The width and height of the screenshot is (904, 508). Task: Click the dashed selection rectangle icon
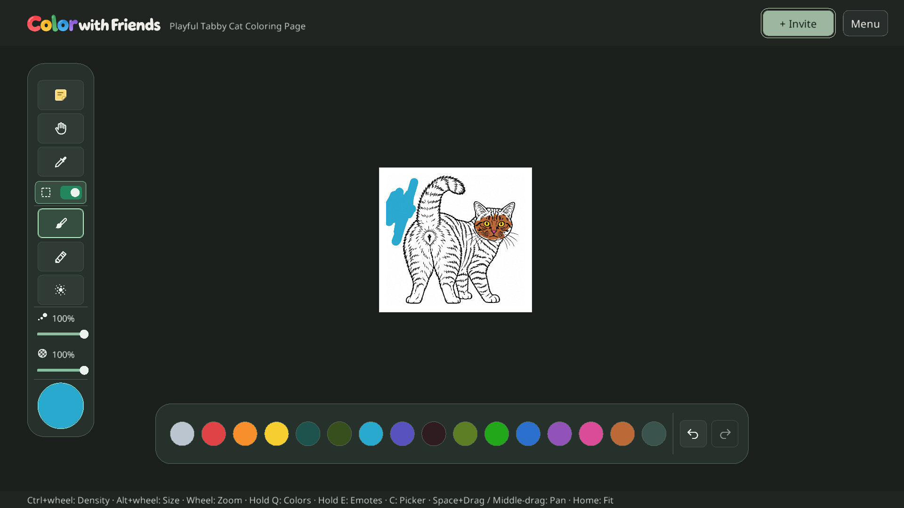(46, 192)
